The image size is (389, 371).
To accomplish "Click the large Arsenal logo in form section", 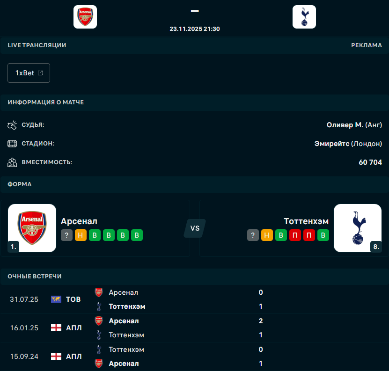I will click(32, 228).
